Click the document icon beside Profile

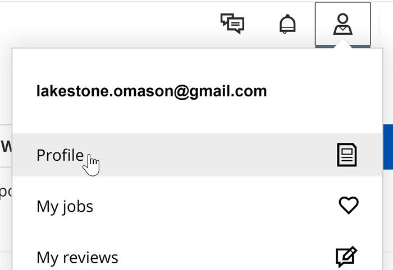[347, 155]
